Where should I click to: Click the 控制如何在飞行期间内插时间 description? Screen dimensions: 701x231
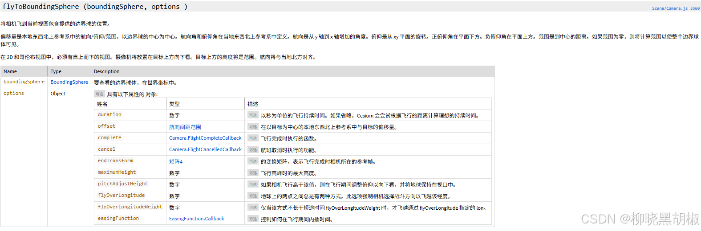[x=298, y=219]
